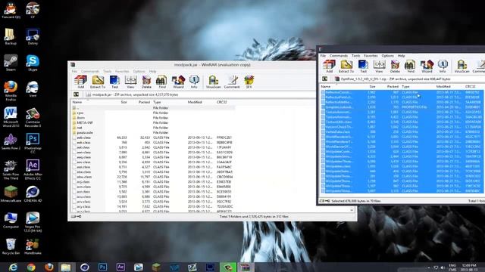Screen dimensions: 485x272
Task: Click Info in OptiFine zip window
Action: pyautogui.click(x=443, y=66)
